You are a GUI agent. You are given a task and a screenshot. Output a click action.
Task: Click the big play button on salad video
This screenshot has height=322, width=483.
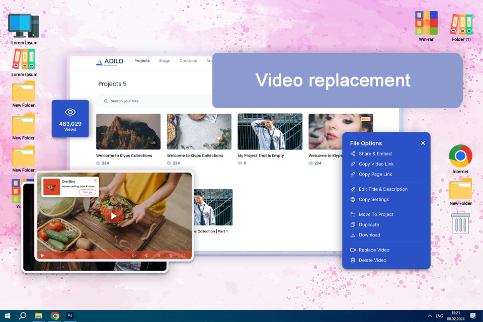click(x=114, y=216)
